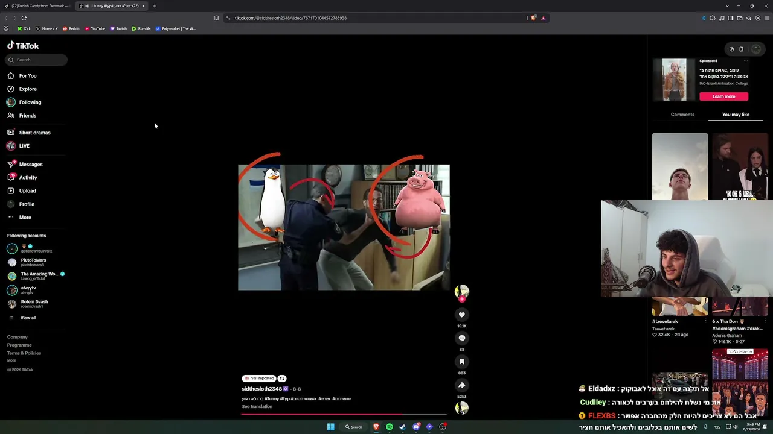Open Activity notifications
Viewport: 773px width, 434px height.
pos(22,178)
